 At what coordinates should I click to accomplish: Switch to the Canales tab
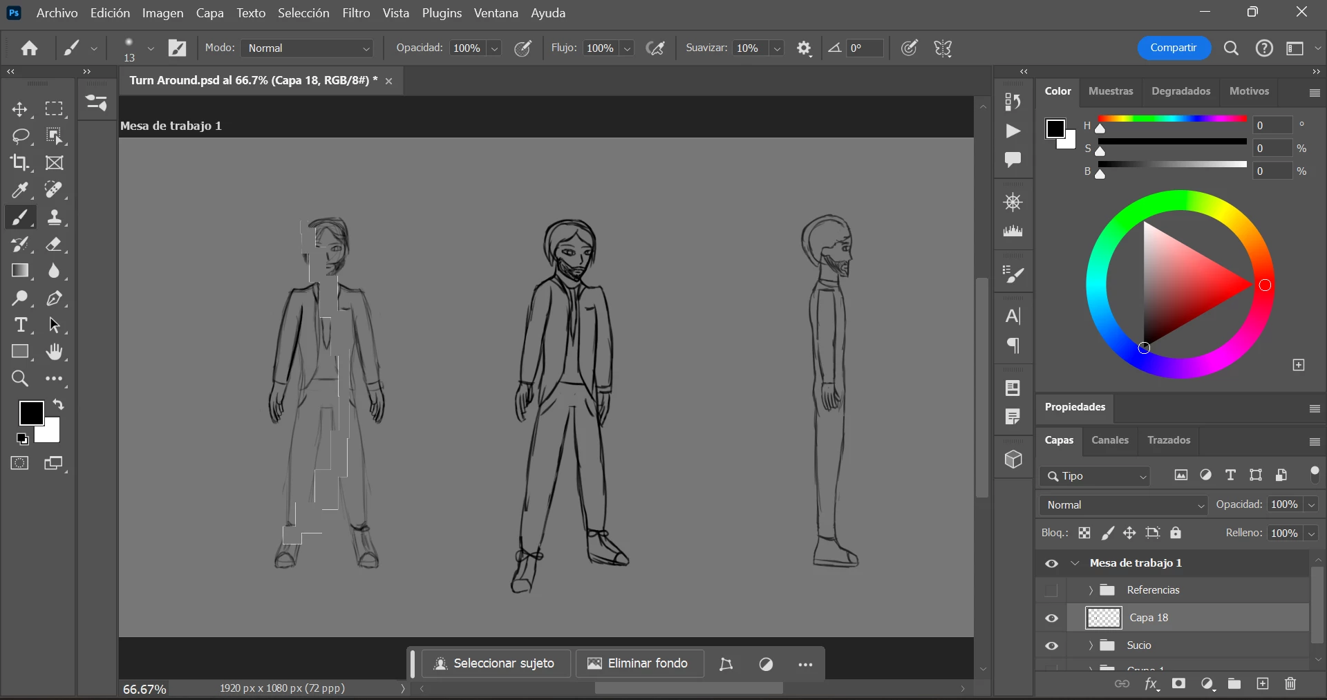click(x=1109, y=440)
